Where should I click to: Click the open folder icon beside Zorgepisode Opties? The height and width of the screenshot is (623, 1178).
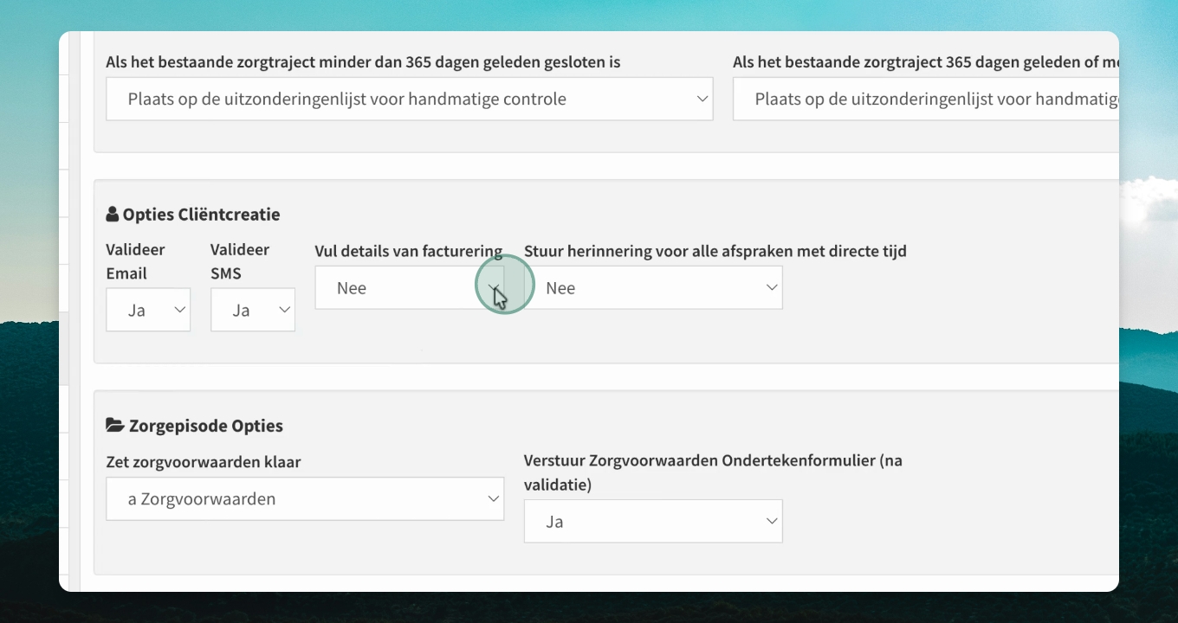point(114,425)
